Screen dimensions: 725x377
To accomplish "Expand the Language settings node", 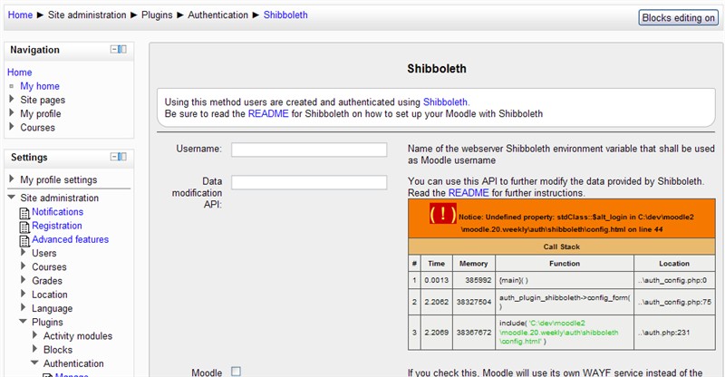I will 24,307.
